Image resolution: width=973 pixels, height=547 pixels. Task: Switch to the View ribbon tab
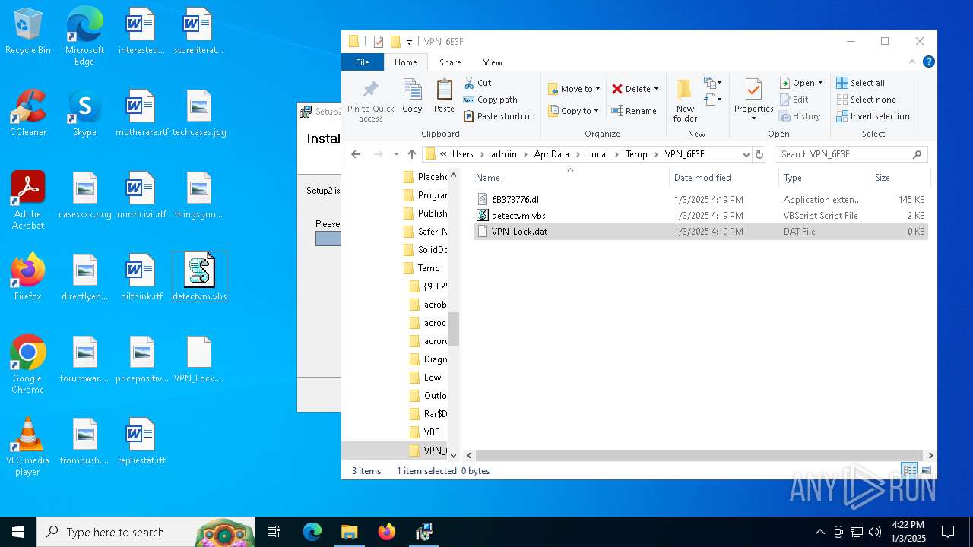[x=493, y=62]
